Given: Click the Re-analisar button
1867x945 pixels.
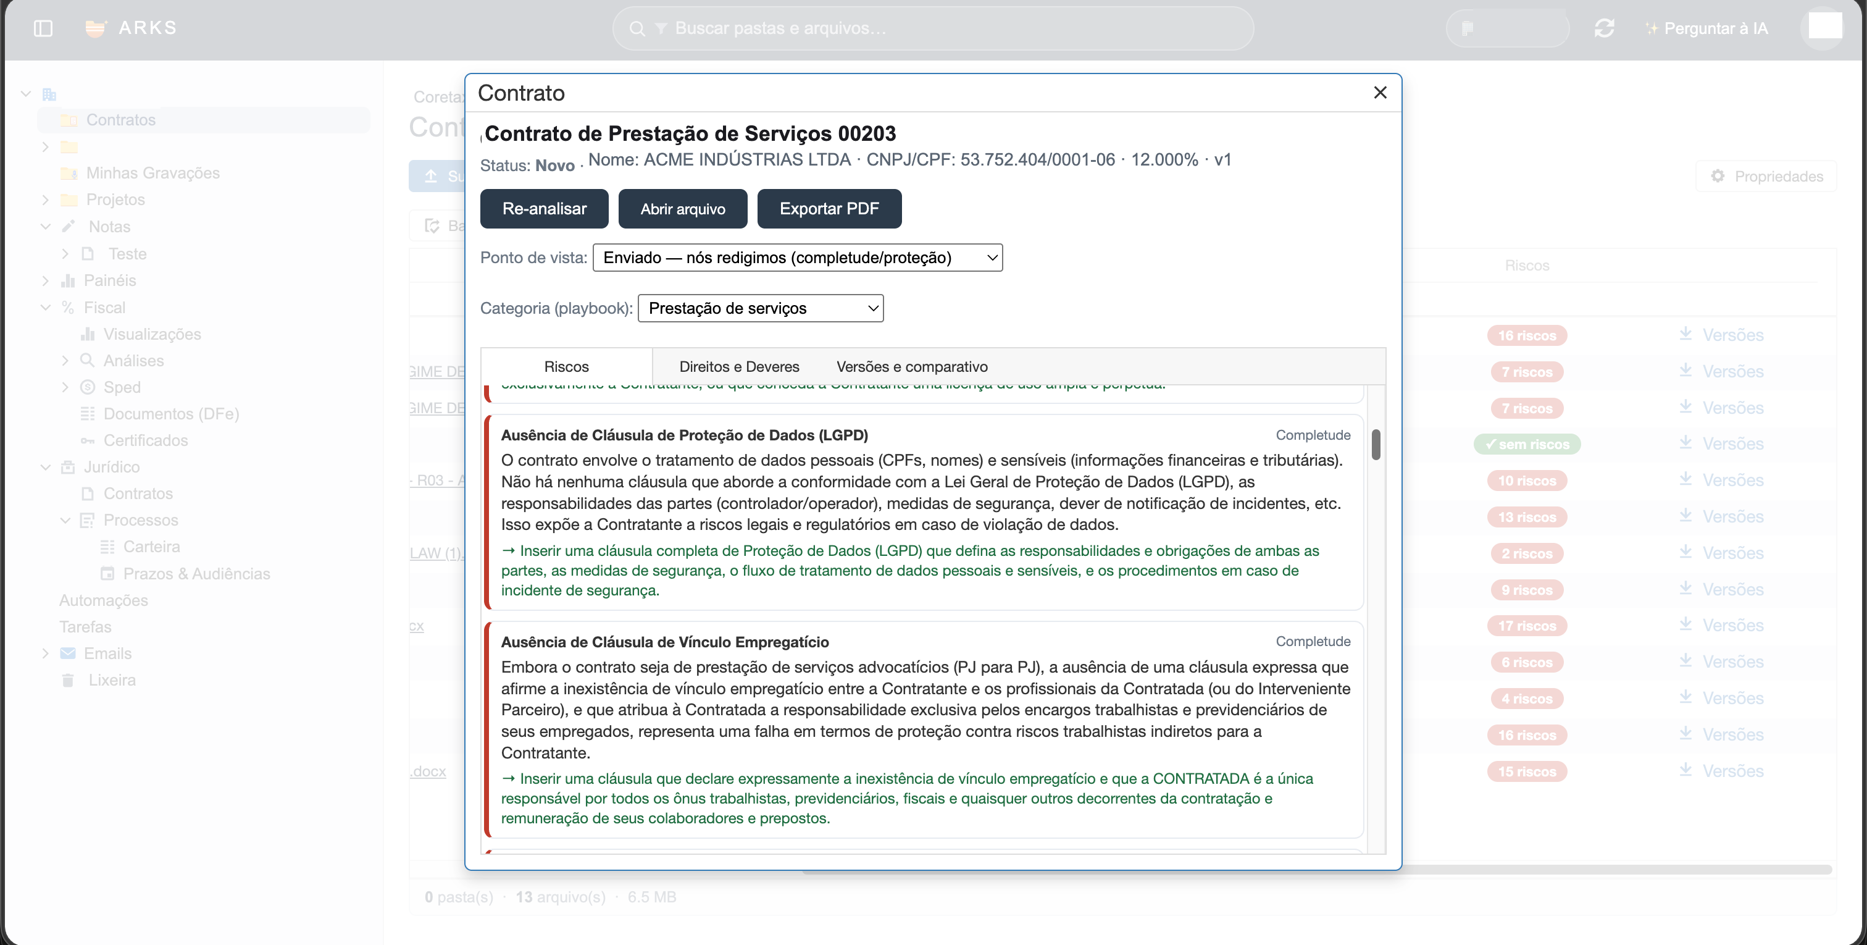Looking at the screenshot, I should pos(545,209).
